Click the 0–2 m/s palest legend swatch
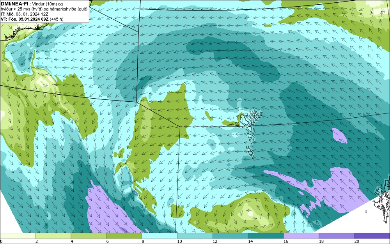This screenshot has width=390, height=244. (x=18, y=236)
